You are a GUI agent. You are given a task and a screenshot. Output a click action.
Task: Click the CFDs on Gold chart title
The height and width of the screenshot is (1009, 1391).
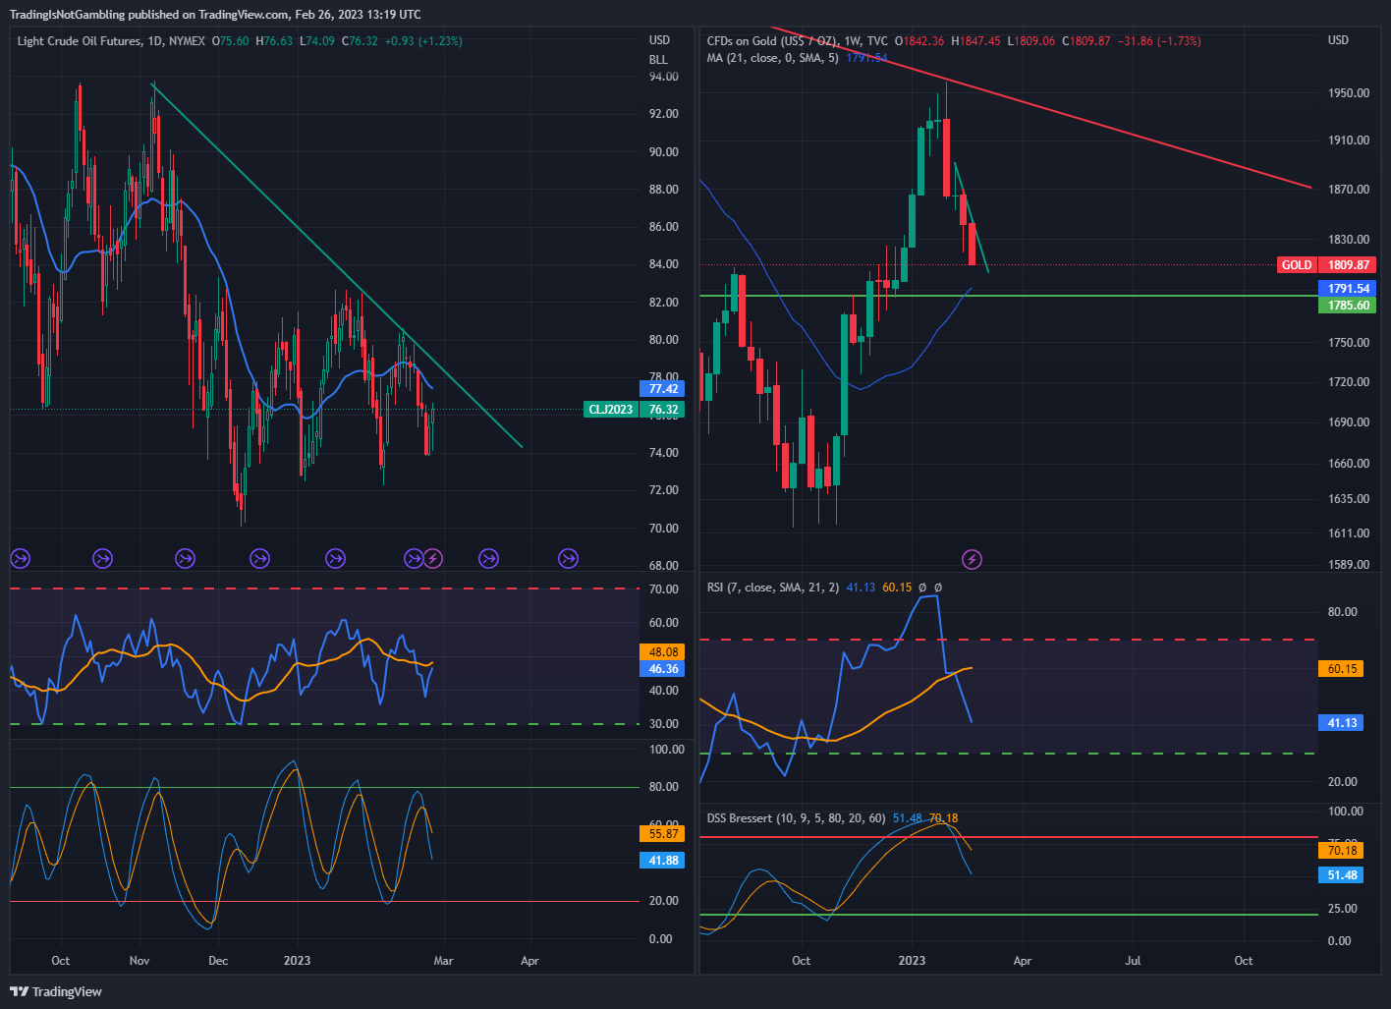(x=798, y=41)
